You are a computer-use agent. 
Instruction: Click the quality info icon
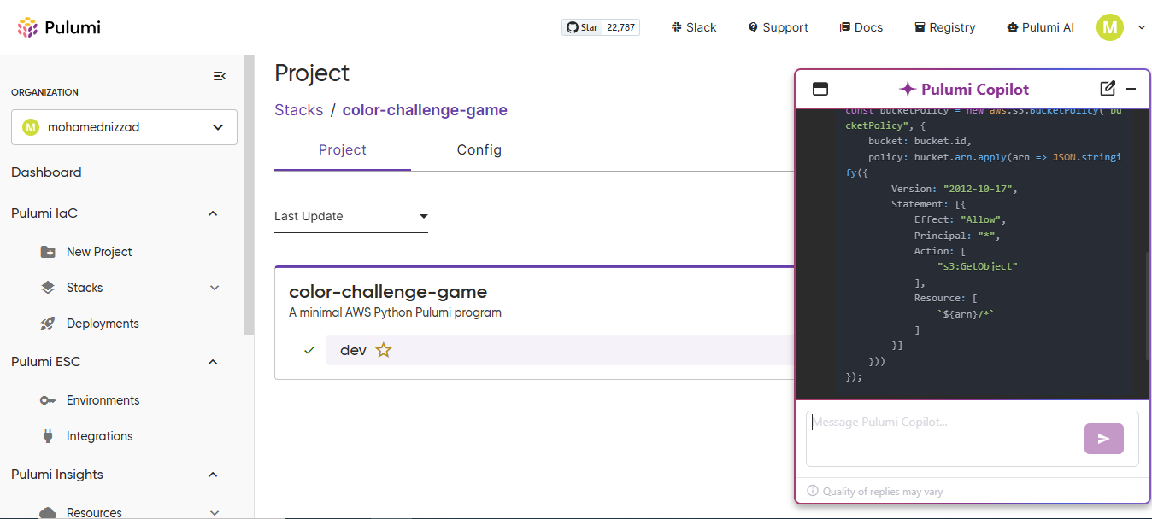(x=813, y=491)
